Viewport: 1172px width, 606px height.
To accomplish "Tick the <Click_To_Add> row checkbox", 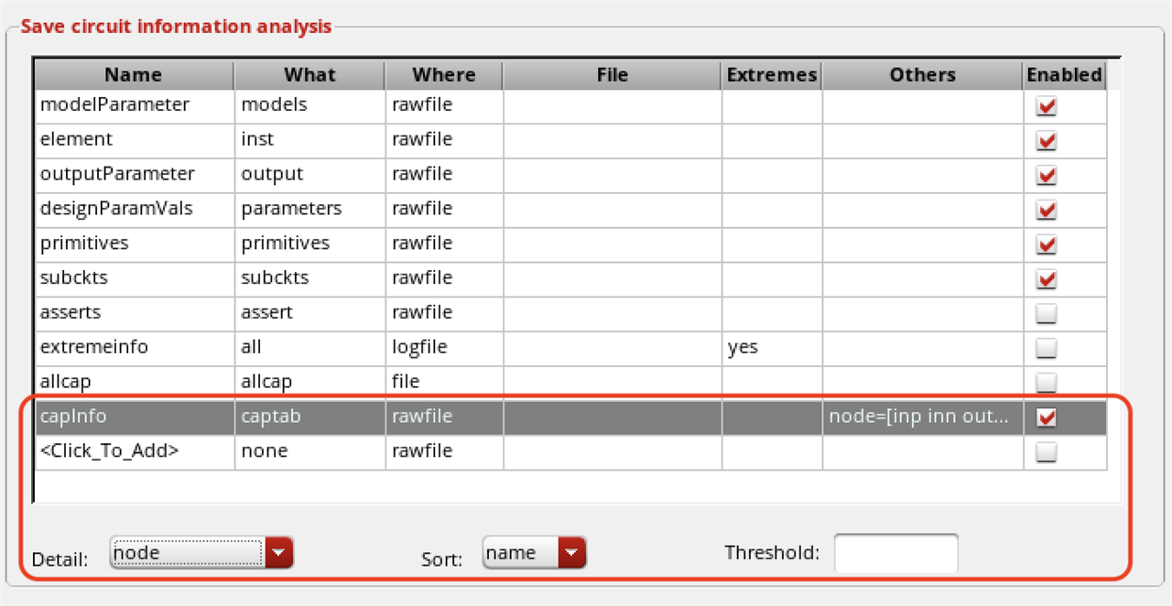I will tap(1046, 452).
